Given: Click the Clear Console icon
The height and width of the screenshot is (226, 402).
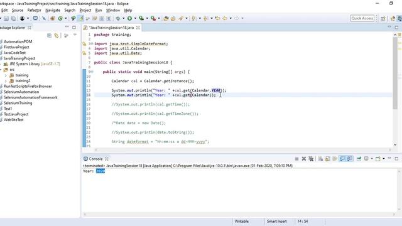Looking at the screenshot, I should 320,159.
